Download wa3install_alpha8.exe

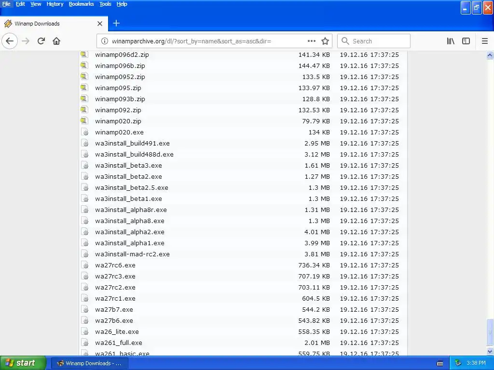pyautogui.click(x=129, y=221)
